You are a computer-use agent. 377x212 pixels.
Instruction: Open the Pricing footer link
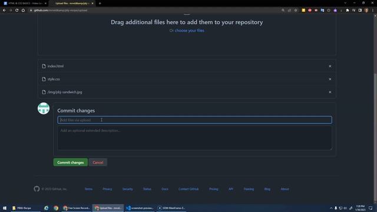[213, 189]
